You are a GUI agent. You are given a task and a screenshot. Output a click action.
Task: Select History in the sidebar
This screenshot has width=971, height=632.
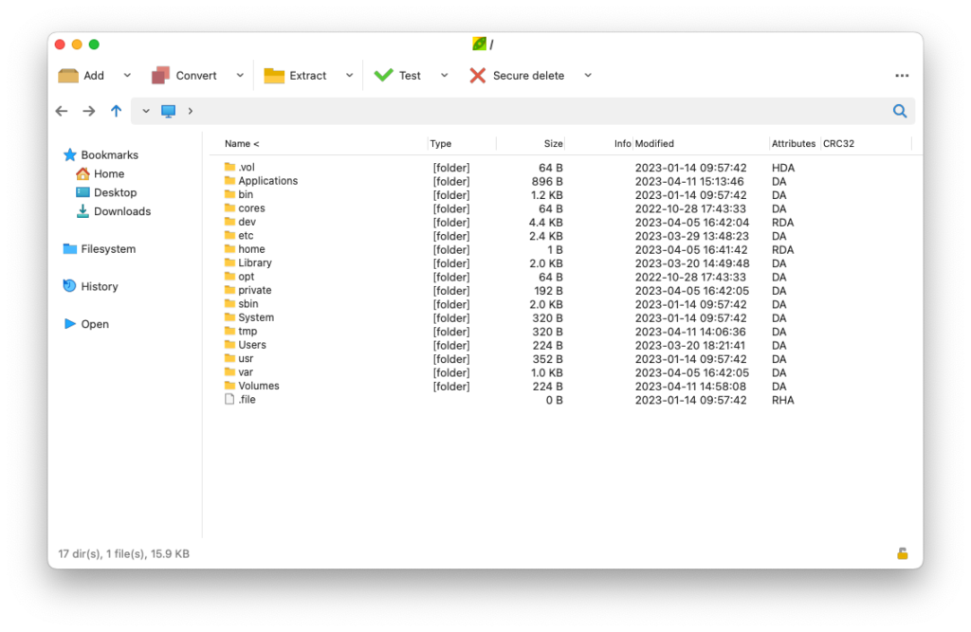click(x=99, y=286)
